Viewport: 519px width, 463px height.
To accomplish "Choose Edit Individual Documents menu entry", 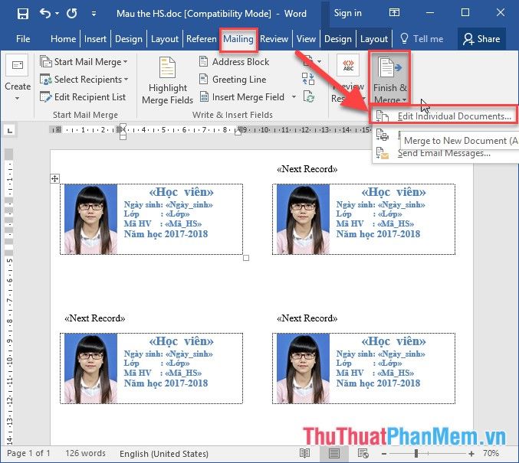I will 453,116.
